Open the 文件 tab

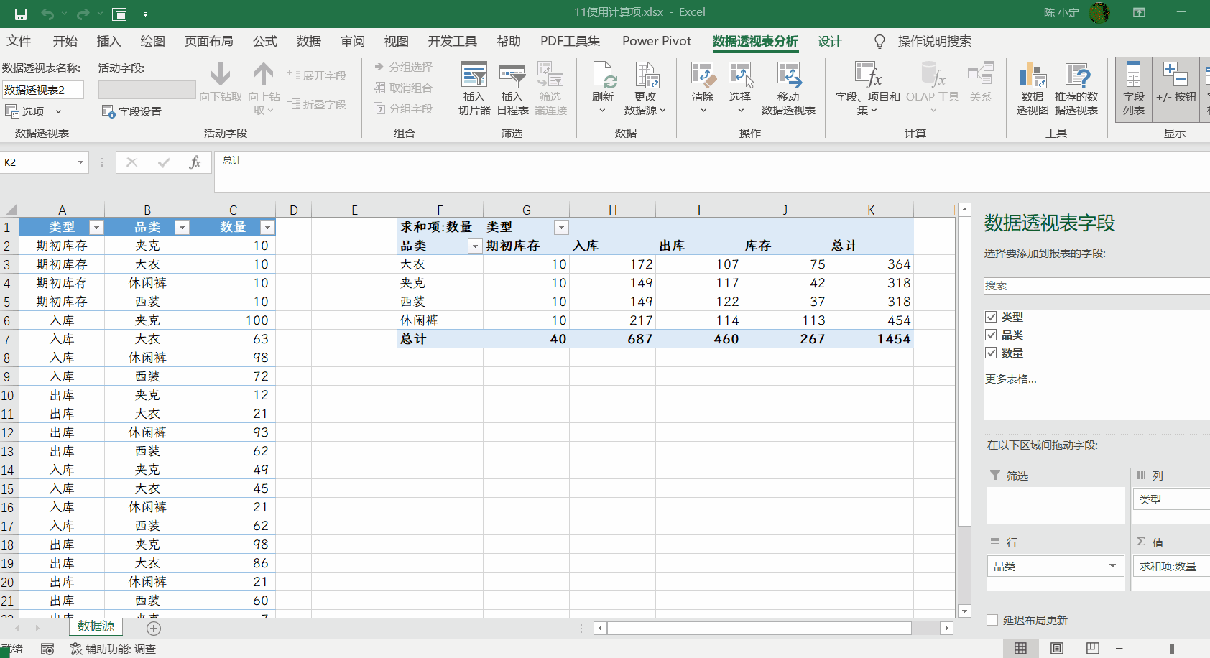click(x=19, y=42)
